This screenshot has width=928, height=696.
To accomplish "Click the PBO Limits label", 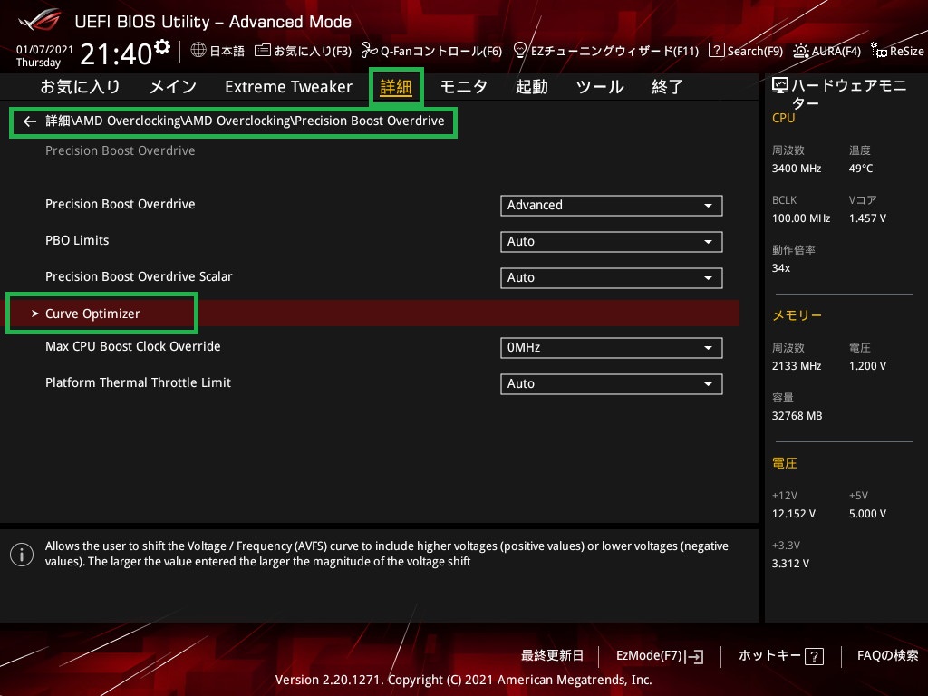I will [77, 240].
